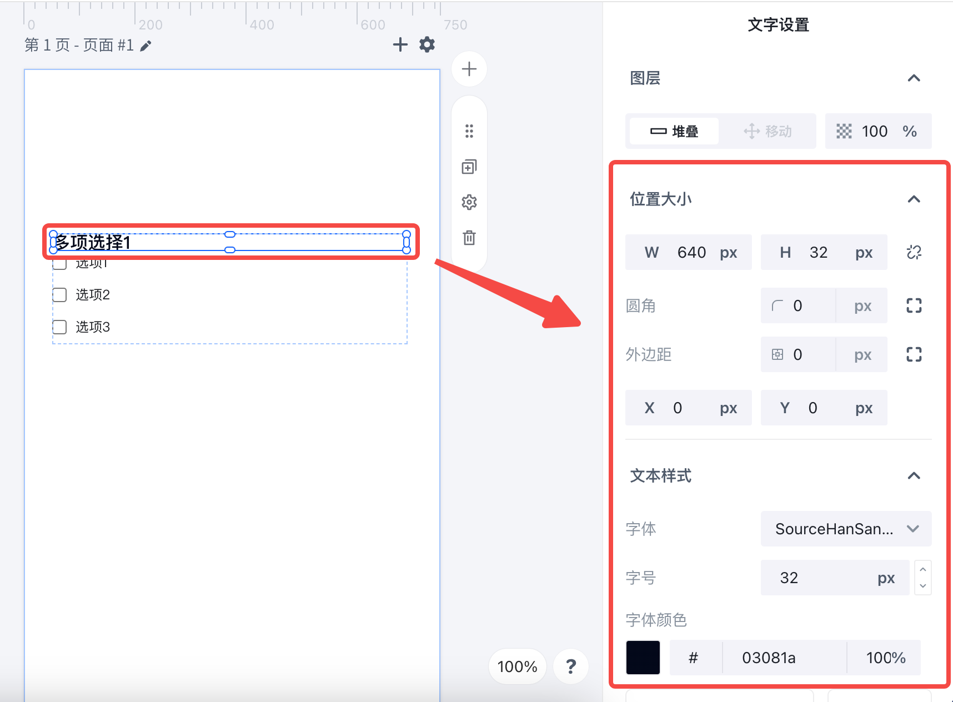Screen dimensions: 953x702
Task: Open page settings gear beside the page title
Action: point(427,44)
